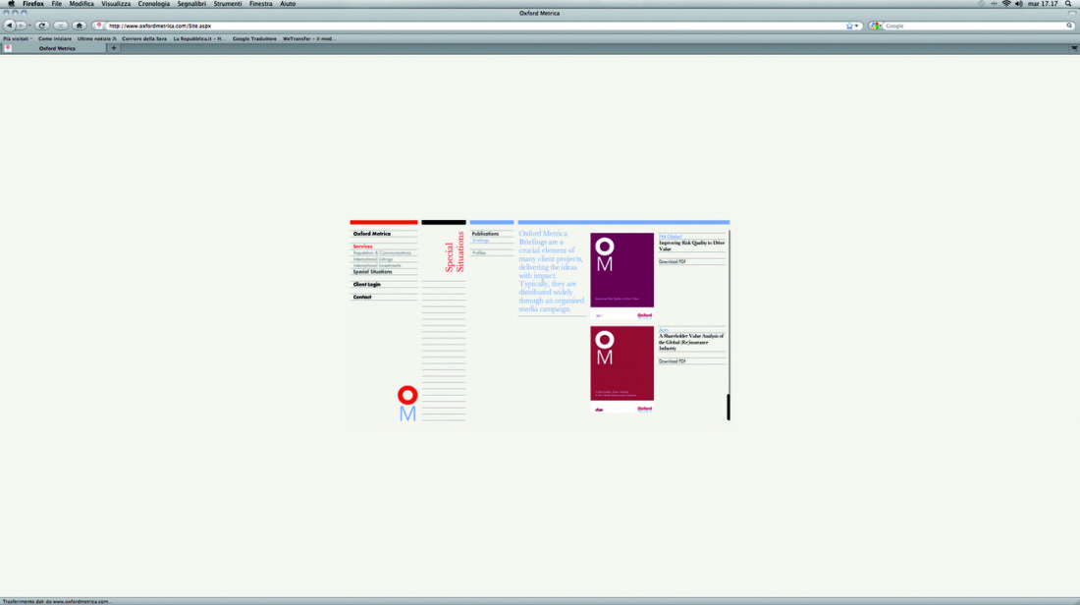Open the purple FM Global briefing cover
The image size is (1080, 605).
621,276
